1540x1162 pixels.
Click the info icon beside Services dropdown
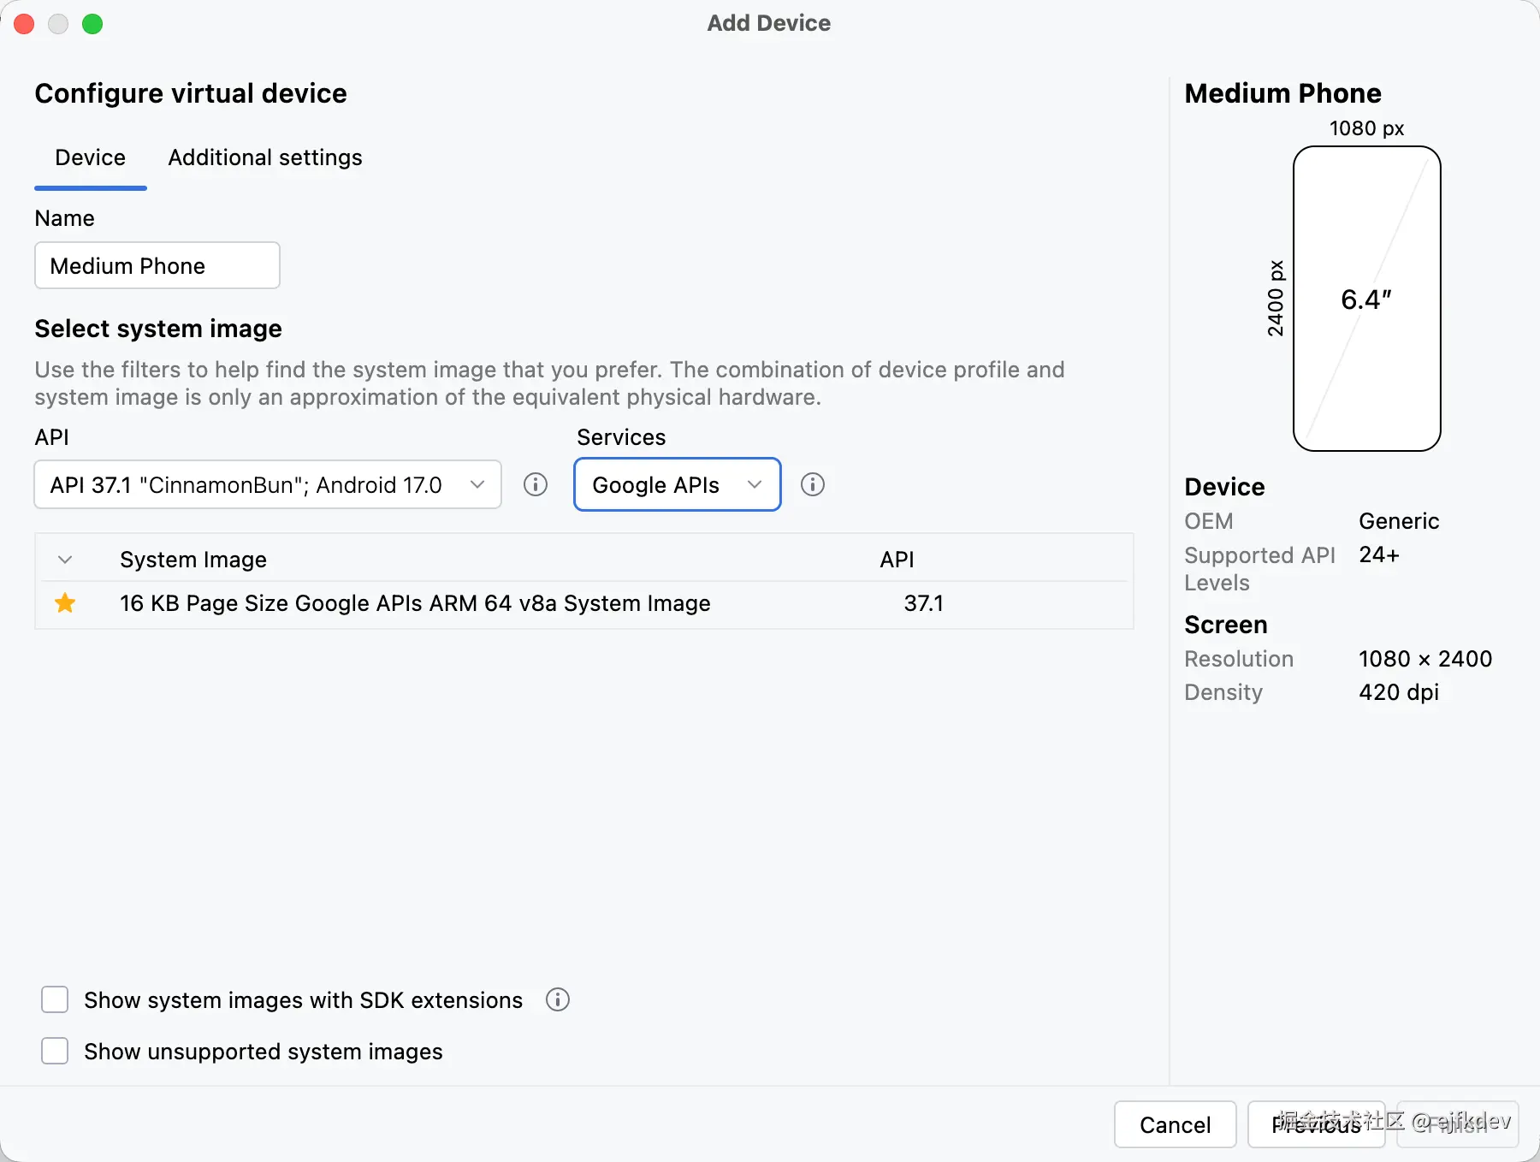pyautogui.click(x=813, y=484)
